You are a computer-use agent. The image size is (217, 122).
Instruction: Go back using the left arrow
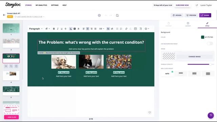4,15
